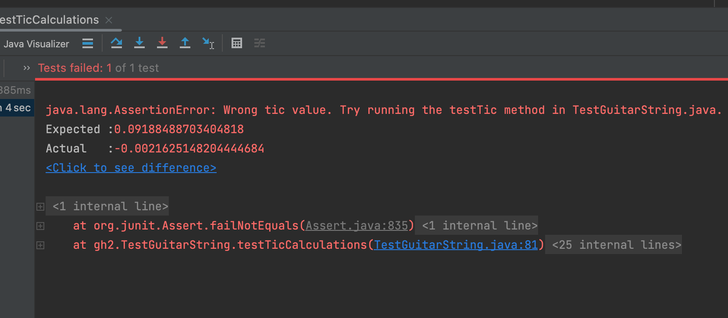Open Evaluate Expression calculator icon
Image resolution: width=728 pixels, height=318 pixels.
[x=237, y=43]
